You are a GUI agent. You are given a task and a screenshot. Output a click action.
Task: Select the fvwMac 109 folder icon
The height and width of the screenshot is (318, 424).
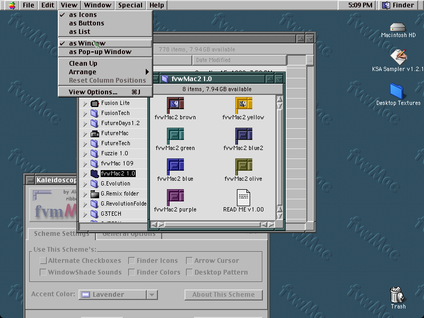click(x=94, y=164)
